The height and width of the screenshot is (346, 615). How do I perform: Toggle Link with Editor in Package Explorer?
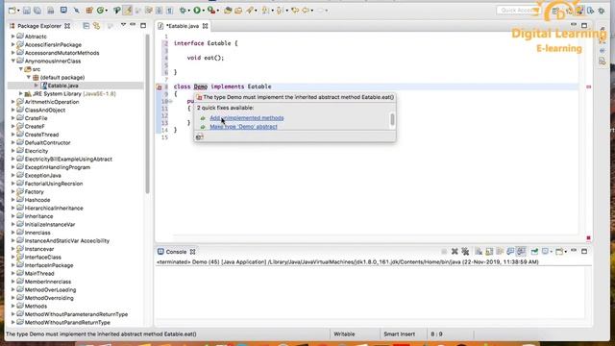[x=96, y=26]
